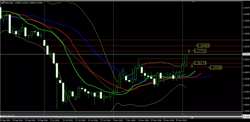Click the 1.30770 price scale value

(246, 27)
